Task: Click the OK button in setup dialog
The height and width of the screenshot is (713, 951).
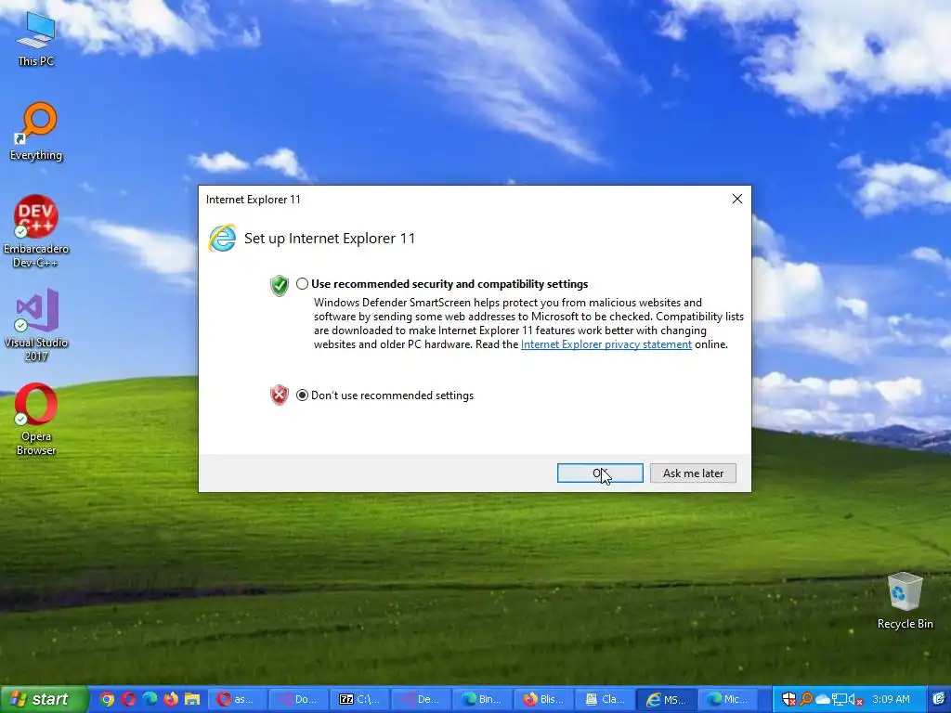Action: tap(600, 473)
